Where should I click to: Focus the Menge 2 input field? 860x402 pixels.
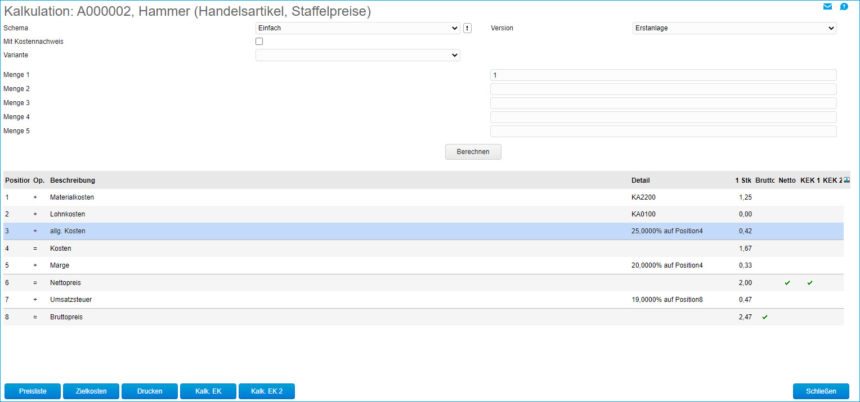tap(664, 89)
